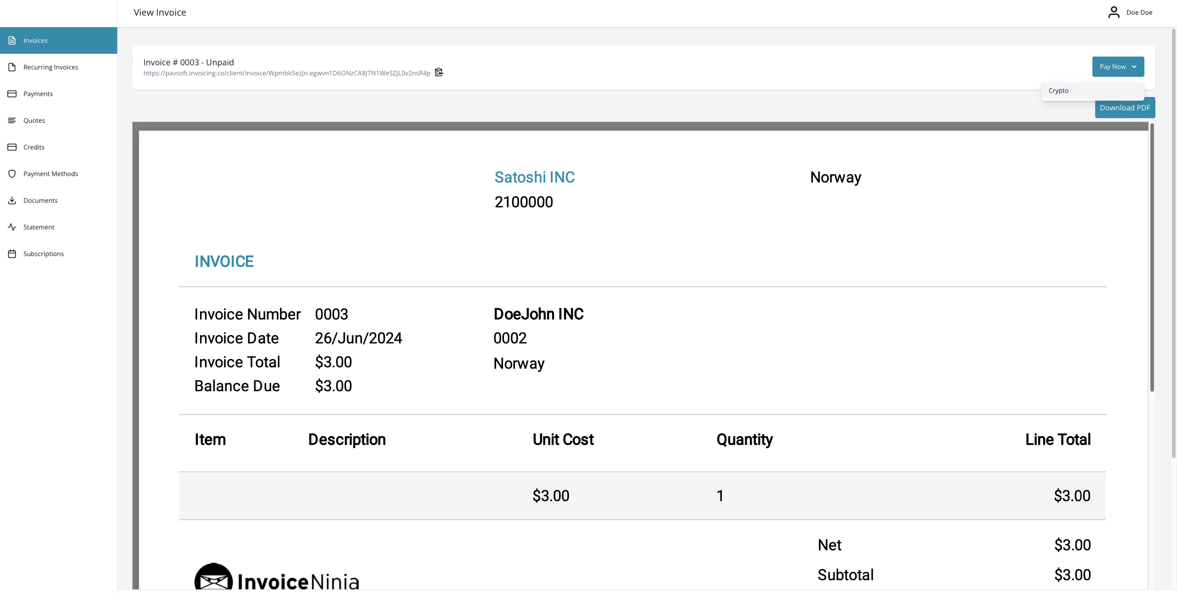Open the pavsoft invoice URL link
Viewport: 1177px width, 594px height.
pos(286,73)
